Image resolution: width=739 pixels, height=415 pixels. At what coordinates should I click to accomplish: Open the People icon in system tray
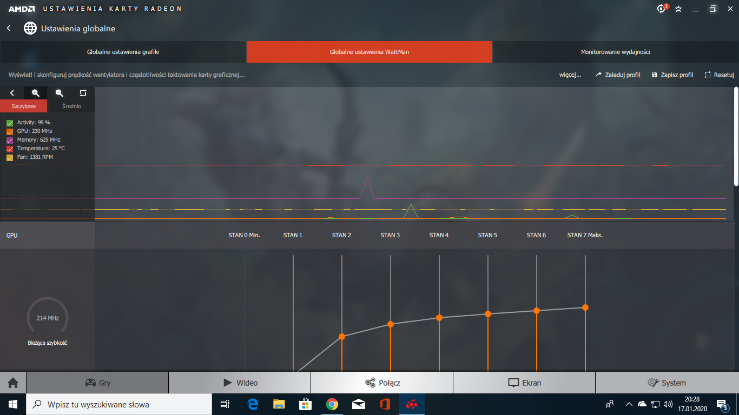tap(610, 404)
